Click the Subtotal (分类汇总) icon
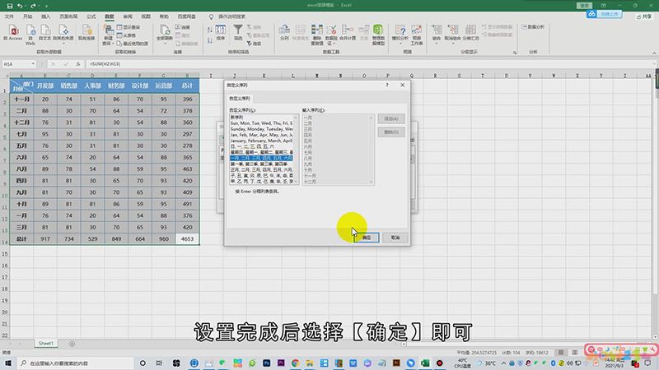The image size is (659, 370). point(470,32)
